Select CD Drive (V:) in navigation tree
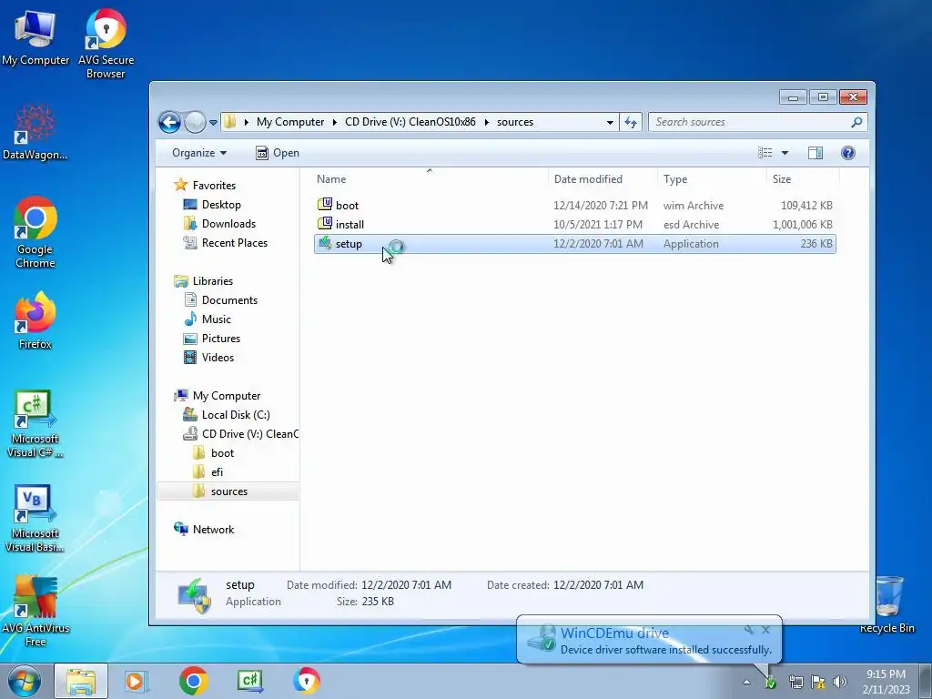 tap(250, 434)
